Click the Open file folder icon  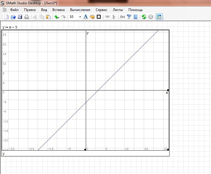pos(13,17)
